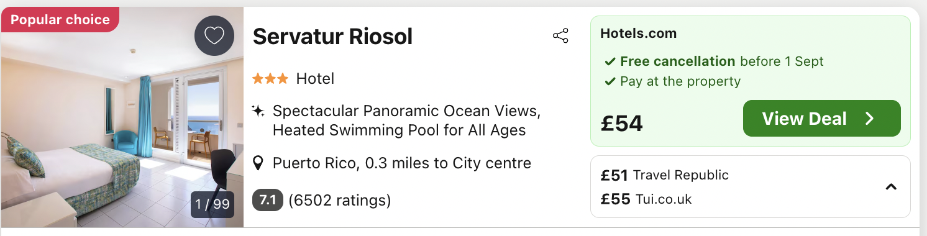Select the £55 Tui.co.uk offer
The width and height of the screenshot is (927, 236).
click(x=646, y=199)
